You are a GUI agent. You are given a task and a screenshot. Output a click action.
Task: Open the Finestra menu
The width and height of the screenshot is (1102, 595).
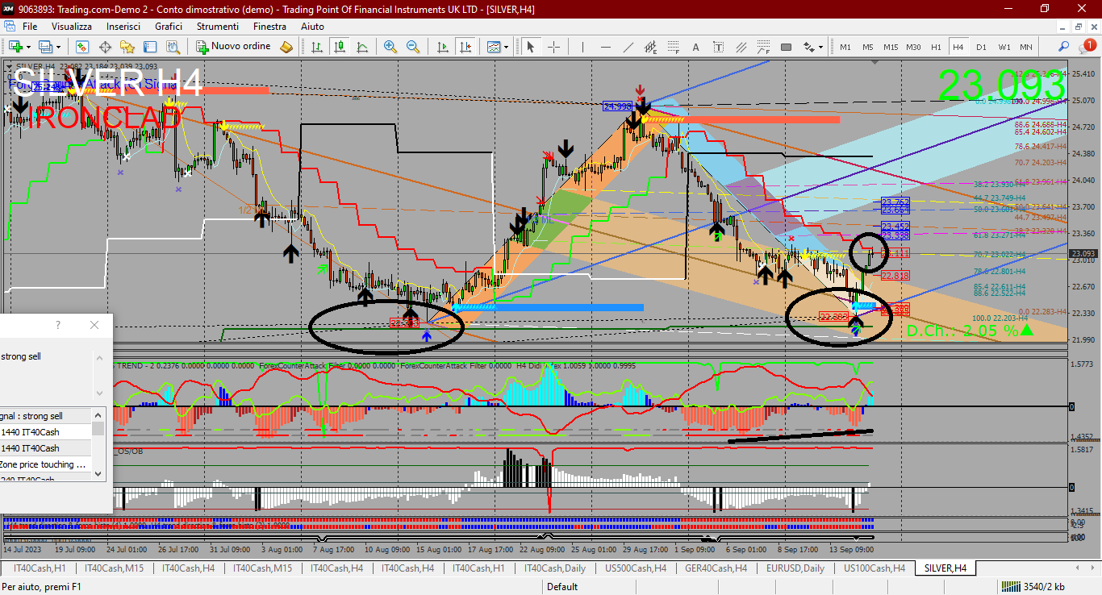(269, 27)
